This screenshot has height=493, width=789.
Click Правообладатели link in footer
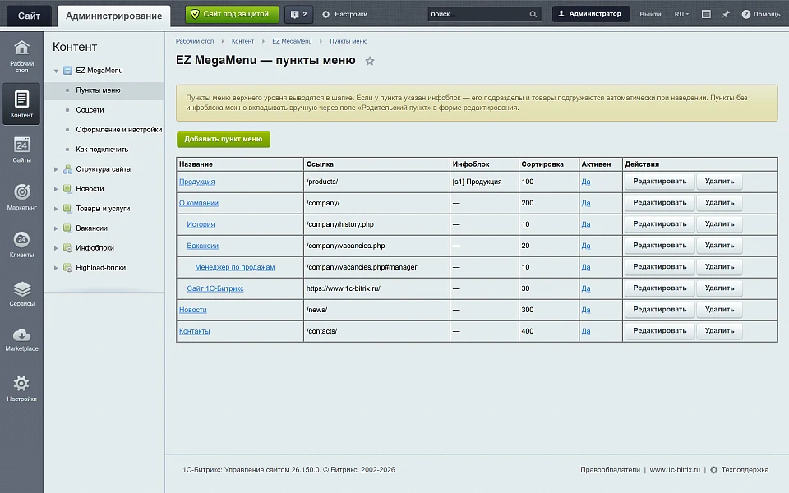pos(610,470)
